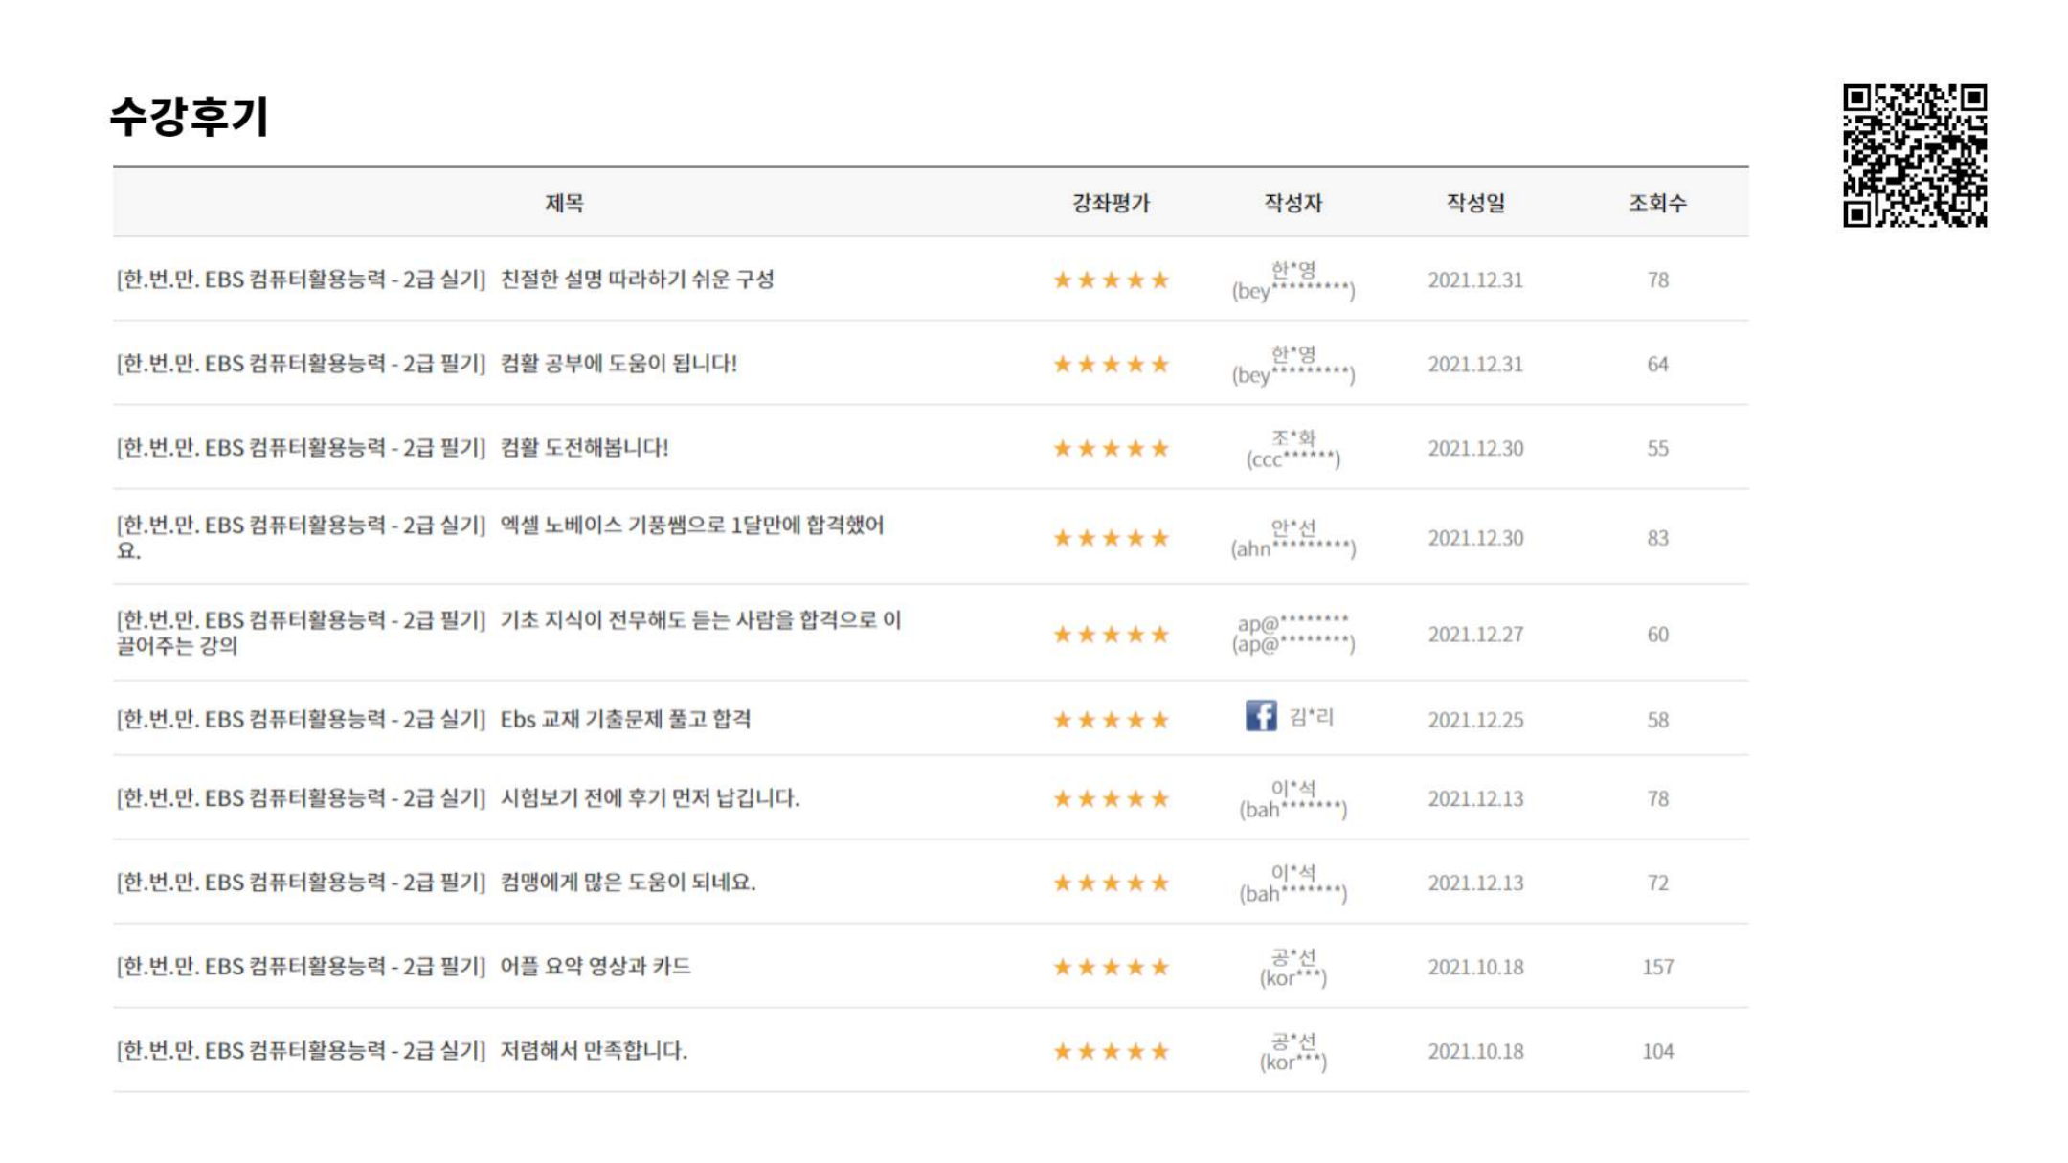Image resolution: width=2068 pixels, height=1163 pixels.
Task: Open review 컴활 도전해봅니다!
Action: (x=584, y=448)
